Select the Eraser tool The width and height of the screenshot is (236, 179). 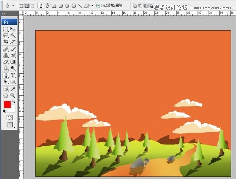coord(6,62)
